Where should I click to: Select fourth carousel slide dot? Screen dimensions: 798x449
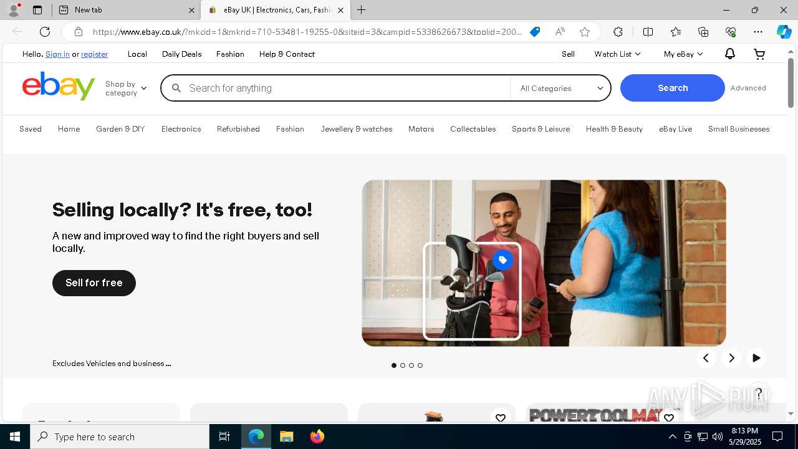[420, 365]
